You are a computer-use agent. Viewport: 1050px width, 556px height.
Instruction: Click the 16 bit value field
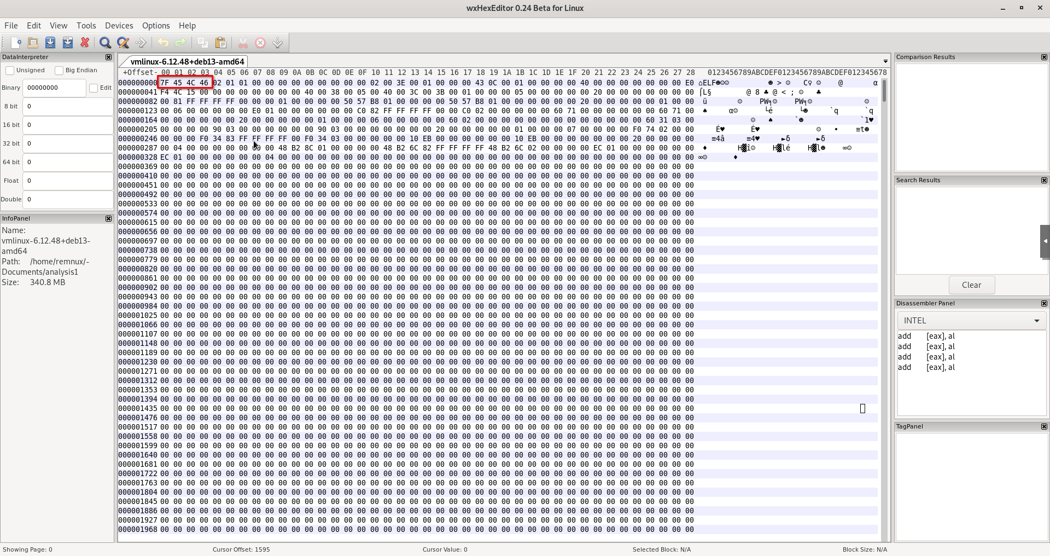click(x=68, y=125)
